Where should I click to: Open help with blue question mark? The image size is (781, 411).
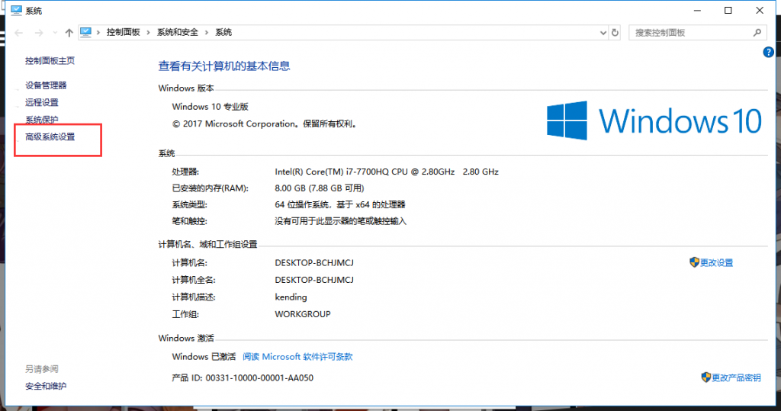click(x=769, y=52)
